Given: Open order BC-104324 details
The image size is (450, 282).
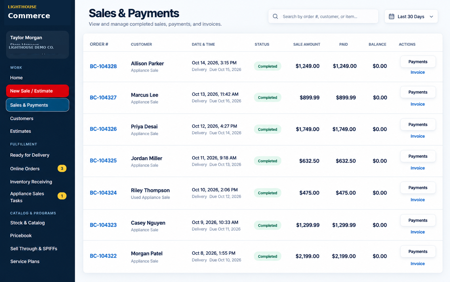Looking at the screenshot, I should (x=103, y=193).
